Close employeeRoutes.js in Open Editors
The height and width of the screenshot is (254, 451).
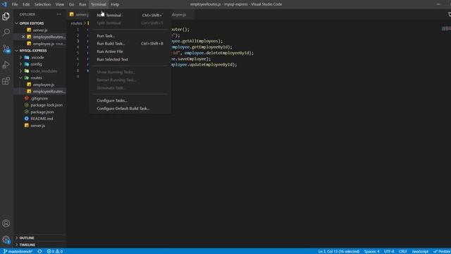[x=23, y=37]
